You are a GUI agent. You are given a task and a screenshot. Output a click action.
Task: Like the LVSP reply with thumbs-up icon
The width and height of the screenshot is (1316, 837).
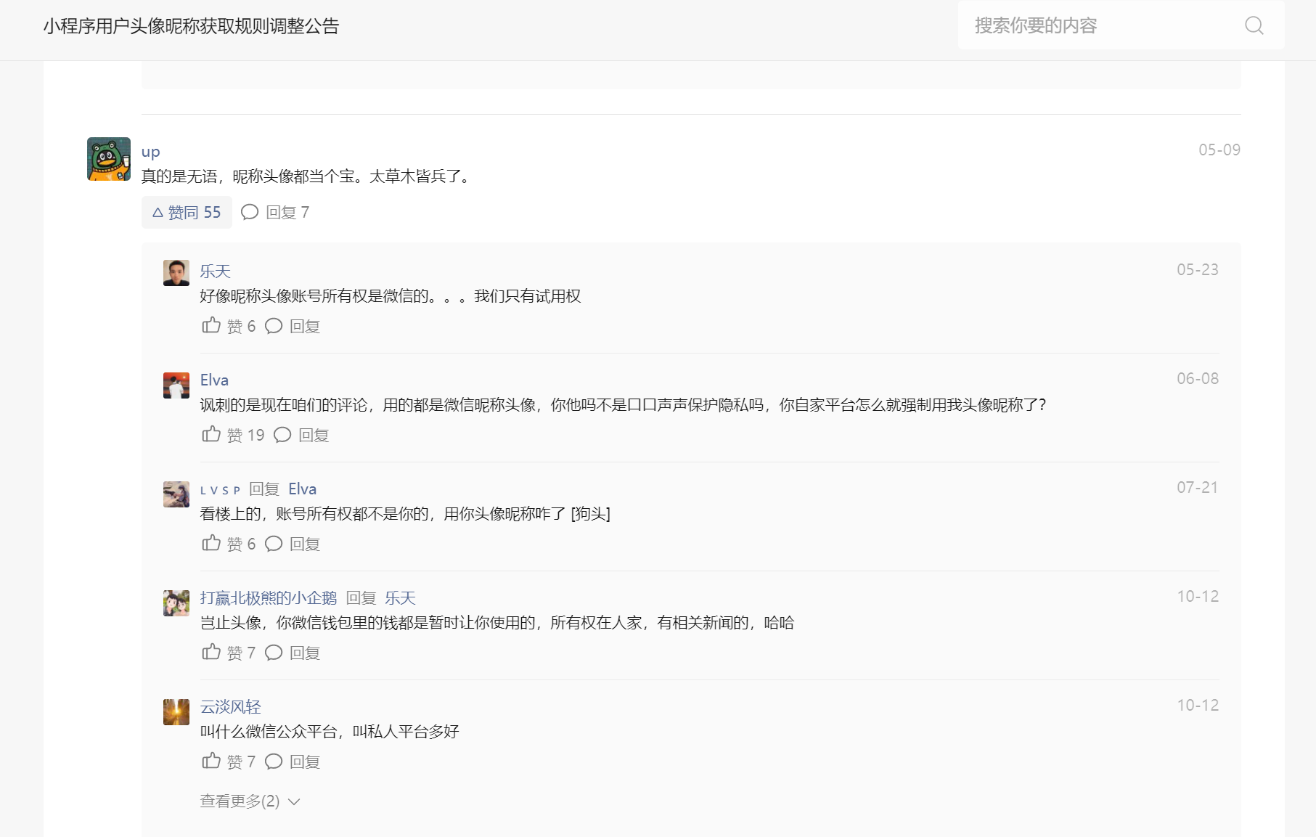click(211, 543)
